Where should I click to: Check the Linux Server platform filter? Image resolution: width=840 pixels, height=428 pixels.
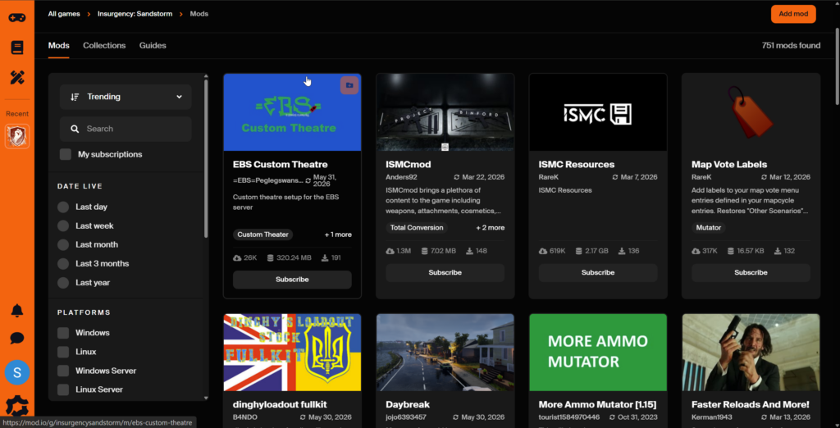[x=63, y=389]
